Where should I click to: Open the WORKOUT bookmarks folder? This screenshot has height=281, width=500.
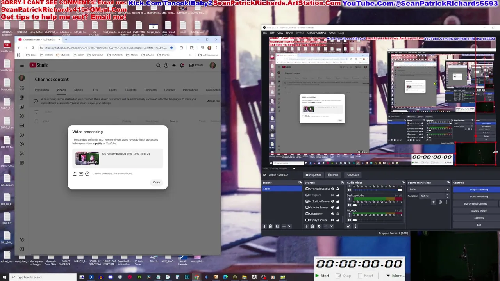point(95,55)
